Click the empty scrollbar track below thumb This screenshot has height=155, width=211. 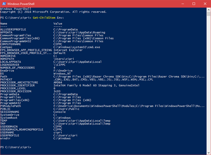pyautogui.click(x=209, y=83)
